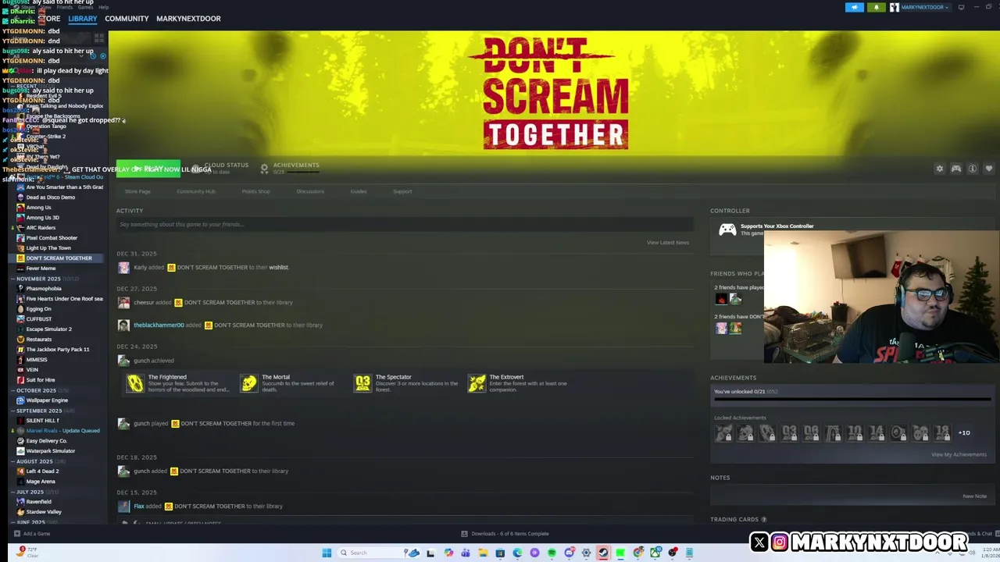Open controller layout icon beside settings gear
This screenshot has height=562, width=1000.
pyautogui.click(x=956, y=169)
